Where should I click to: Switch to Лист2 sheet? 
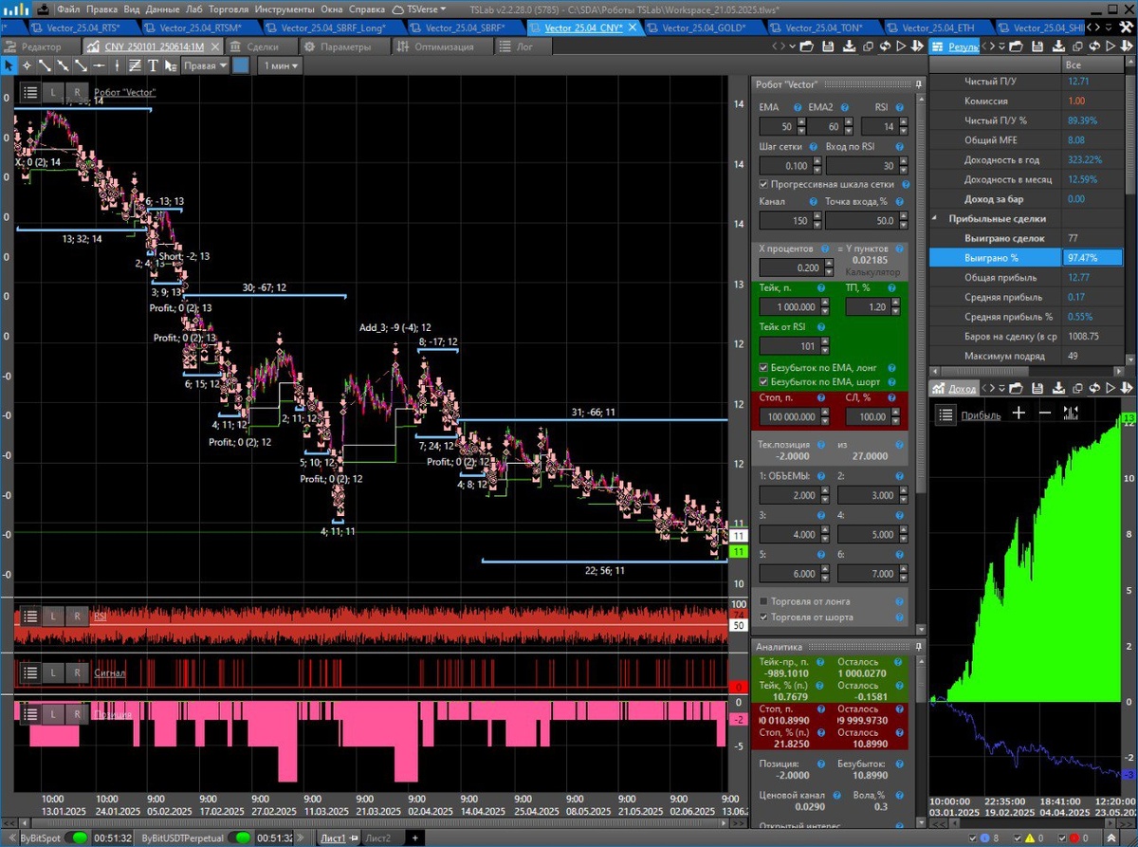click(377, 838)
